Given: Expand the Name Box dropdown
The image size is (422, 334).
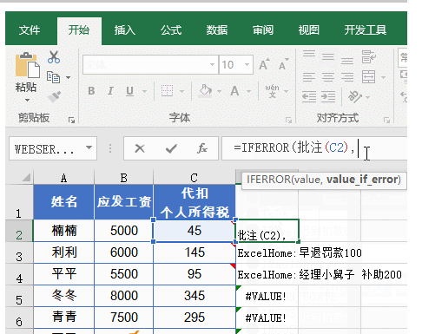Looking at the screenshot, I should pos(89,147).
